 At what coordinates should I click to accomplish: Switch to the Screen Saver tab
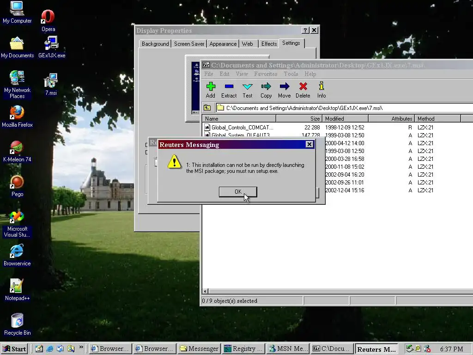coord(189,44)
